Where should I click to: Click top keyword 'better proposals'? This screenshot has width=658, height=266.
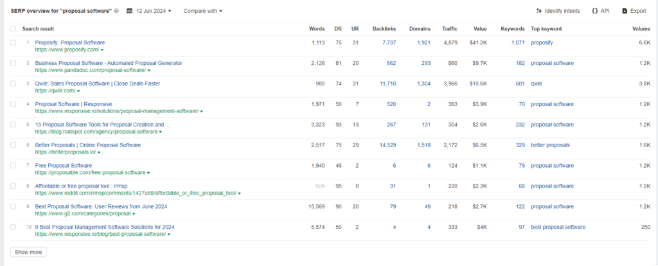551,145
